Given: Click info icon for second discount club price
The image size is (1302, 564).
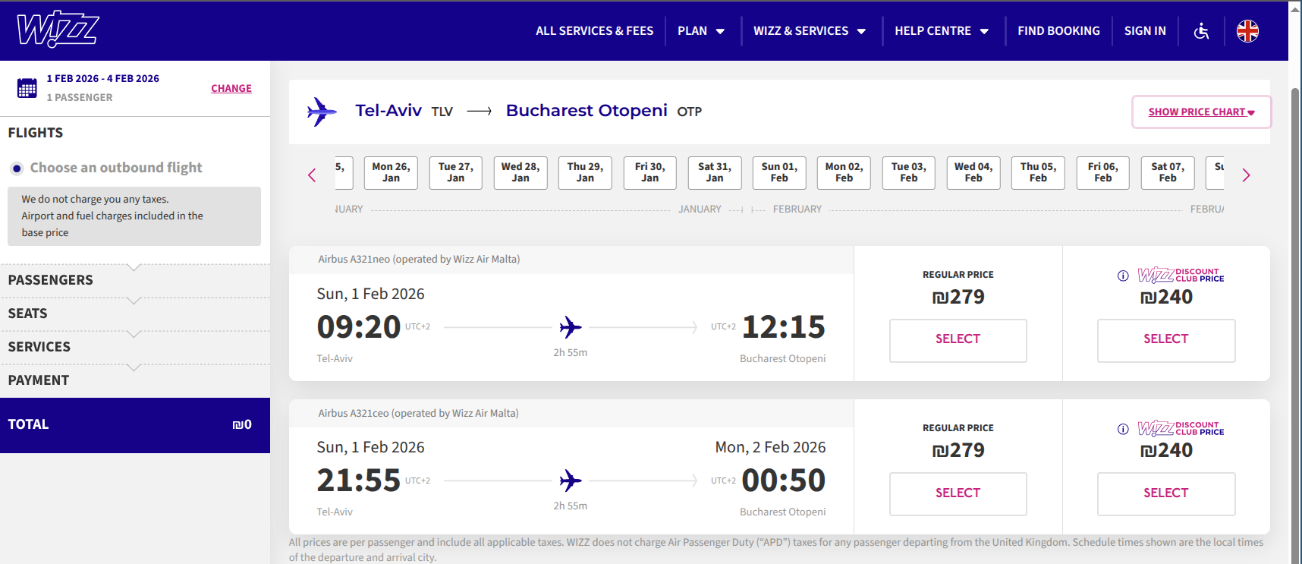Looking at the screenshot, I should [1123, 429].
